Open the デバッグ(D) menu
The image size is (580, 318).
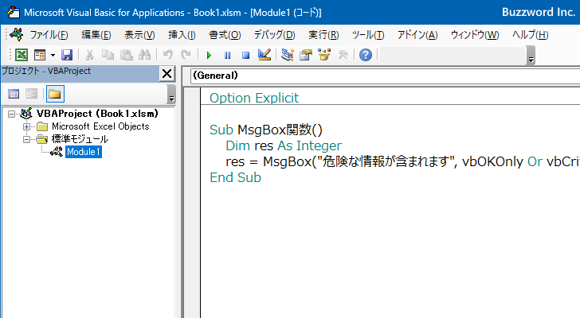coord(274,35)
